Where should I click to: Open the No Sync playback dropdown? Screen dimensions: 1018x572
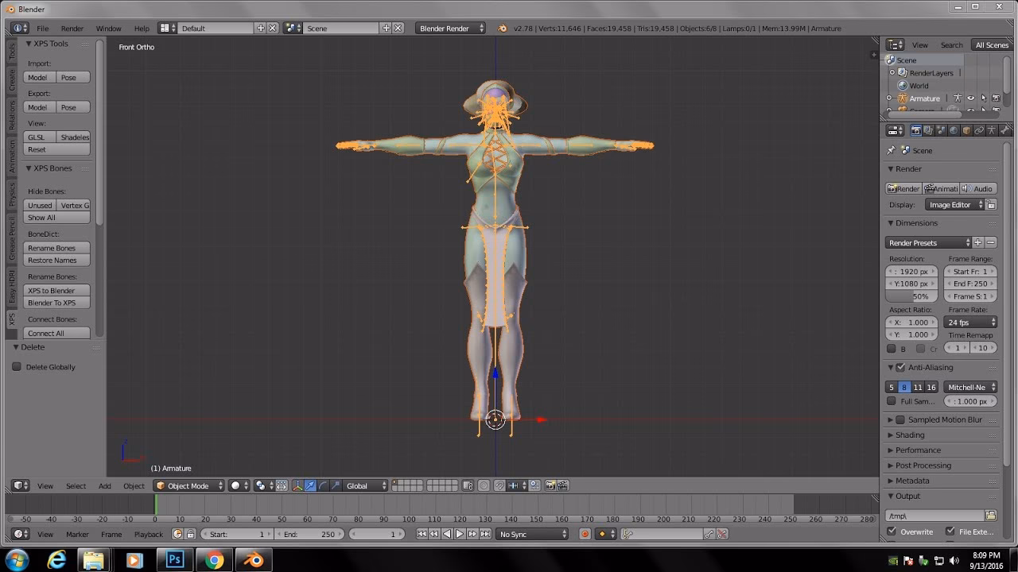click(x=533, y=534)
